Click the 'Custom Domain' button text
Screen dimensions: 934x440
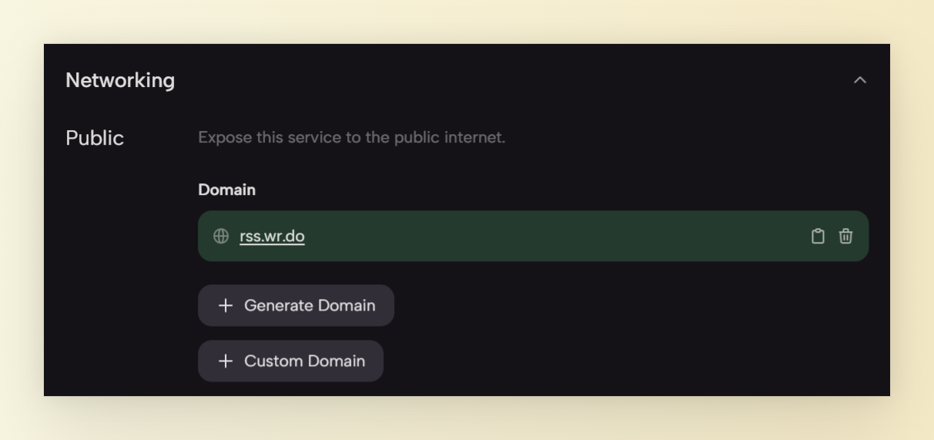pos(304,361)
